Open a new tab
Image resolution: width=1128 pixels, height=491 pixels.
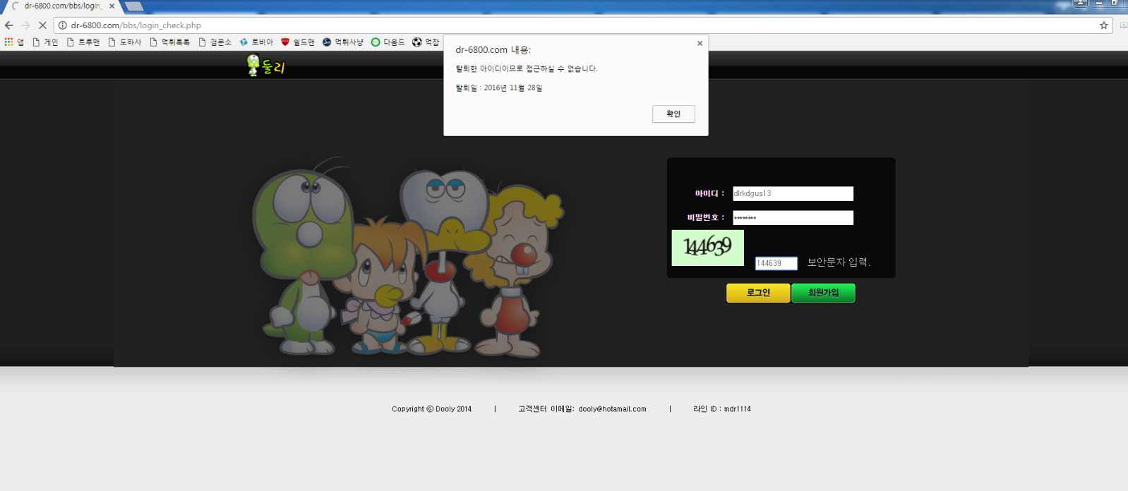click(134, 6)
